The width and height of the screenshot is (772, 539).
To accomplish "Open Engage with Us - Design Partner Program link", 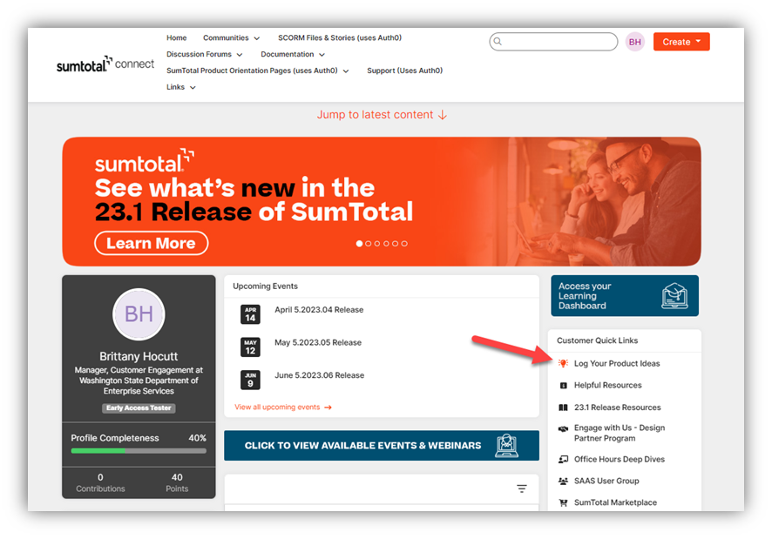I will (620, 433).
